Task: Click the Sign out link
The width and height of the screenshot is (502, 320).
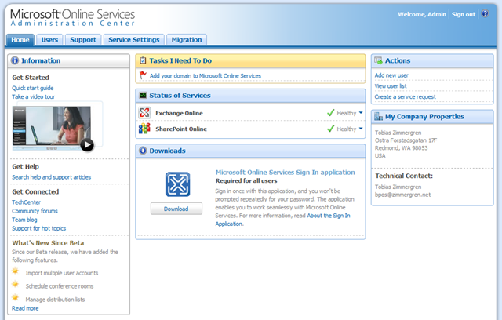Action: pos(464,14)
